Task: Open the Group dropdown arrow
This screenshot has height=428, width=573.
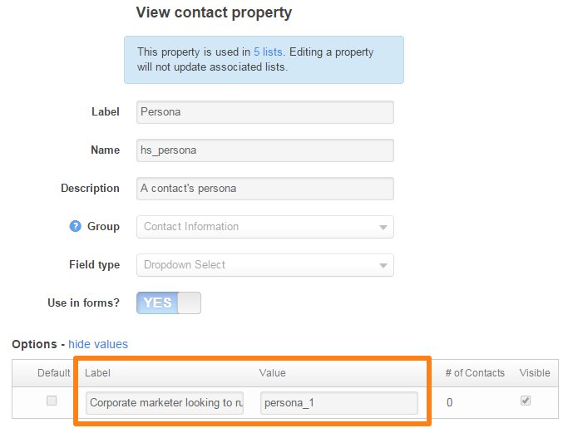Action: pyautogui.click(x=383, y=227)
